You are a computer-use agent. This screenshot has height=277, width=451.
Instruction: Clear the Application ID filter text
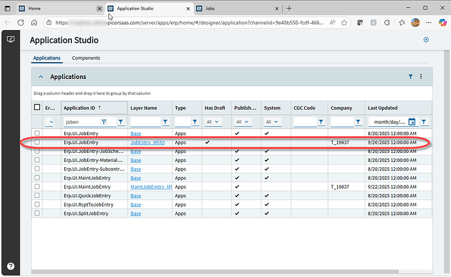click(105, 122)
